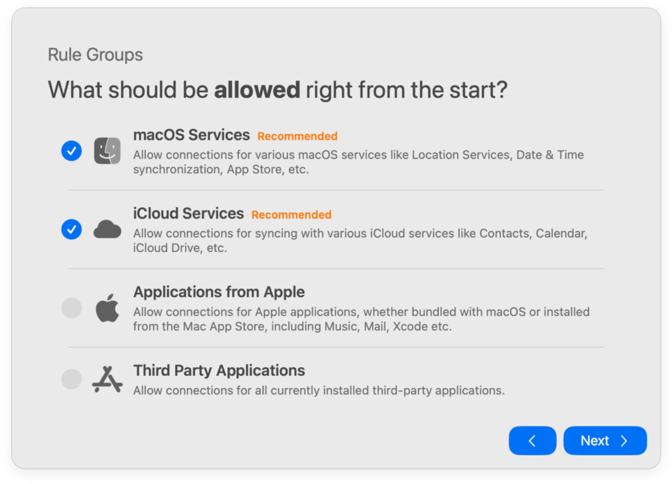Viewport: 672px width, 484px height.
Task: Click the description mentioning Music, Mail, Xcode
Action: [361, 319]
